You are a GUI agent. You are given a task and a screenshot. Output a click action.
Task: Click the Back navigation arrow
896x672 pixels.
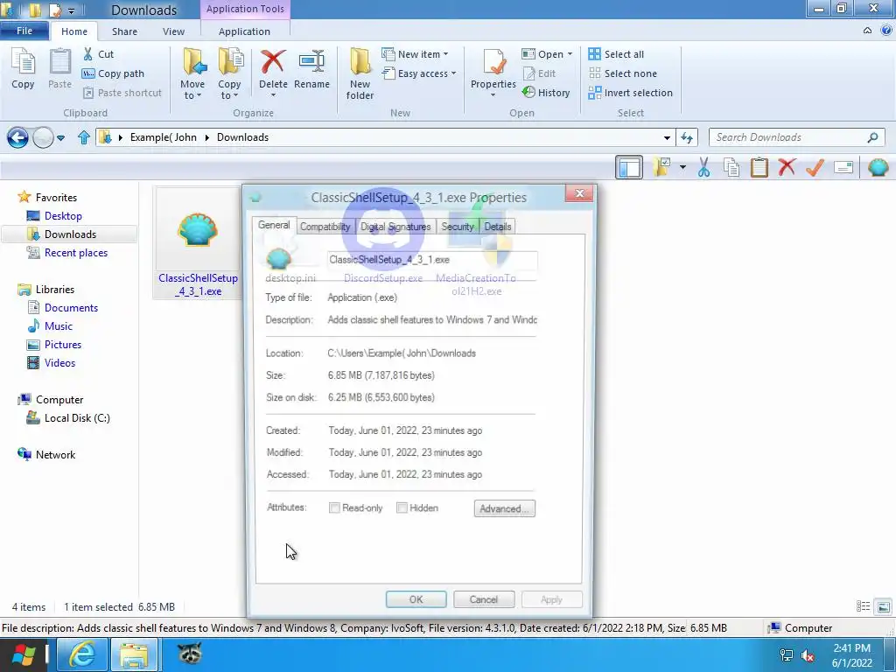click(17, 137)
